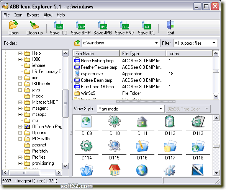Select the Coffee Bean.bmp file row
The width and height of the screenshot is (226, 190).
click(143, 80)
